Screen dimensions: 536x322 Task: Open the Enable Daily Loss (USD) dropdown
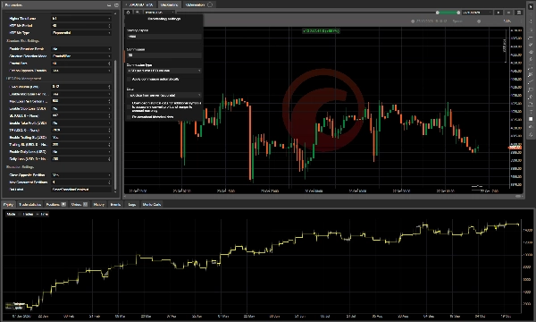(81, 151)
